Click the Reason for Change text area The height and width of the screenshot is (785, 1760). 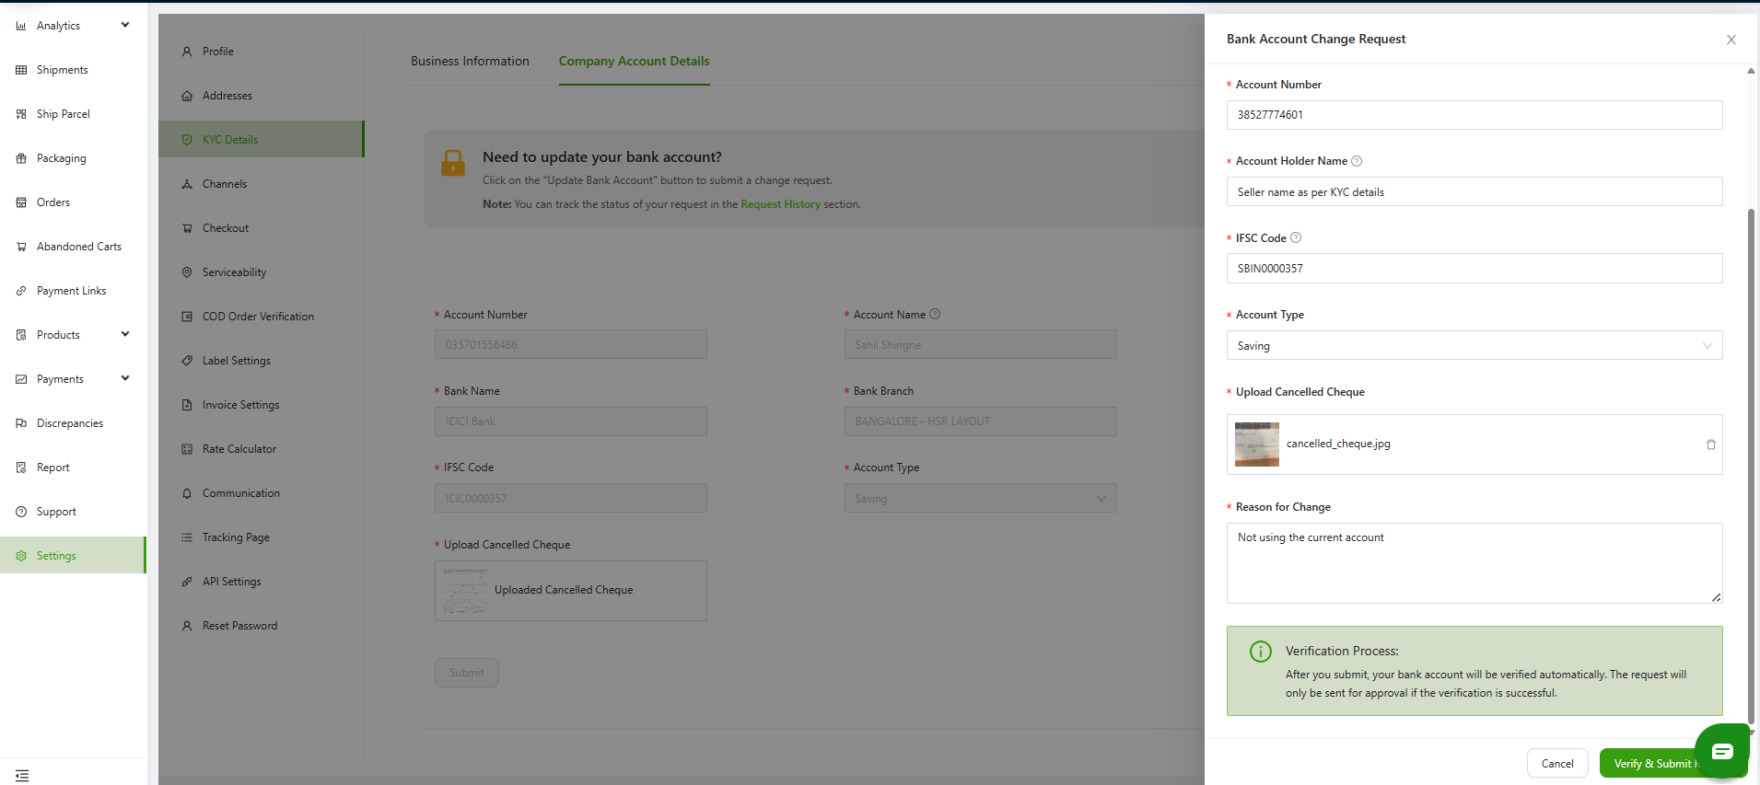1474,562
